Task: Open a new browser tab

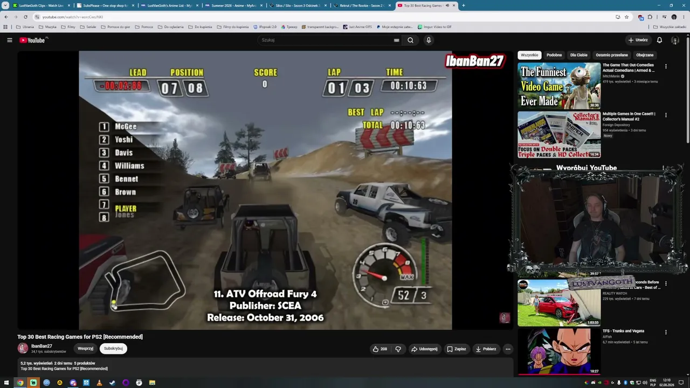Action: click(x=463, y=5)
